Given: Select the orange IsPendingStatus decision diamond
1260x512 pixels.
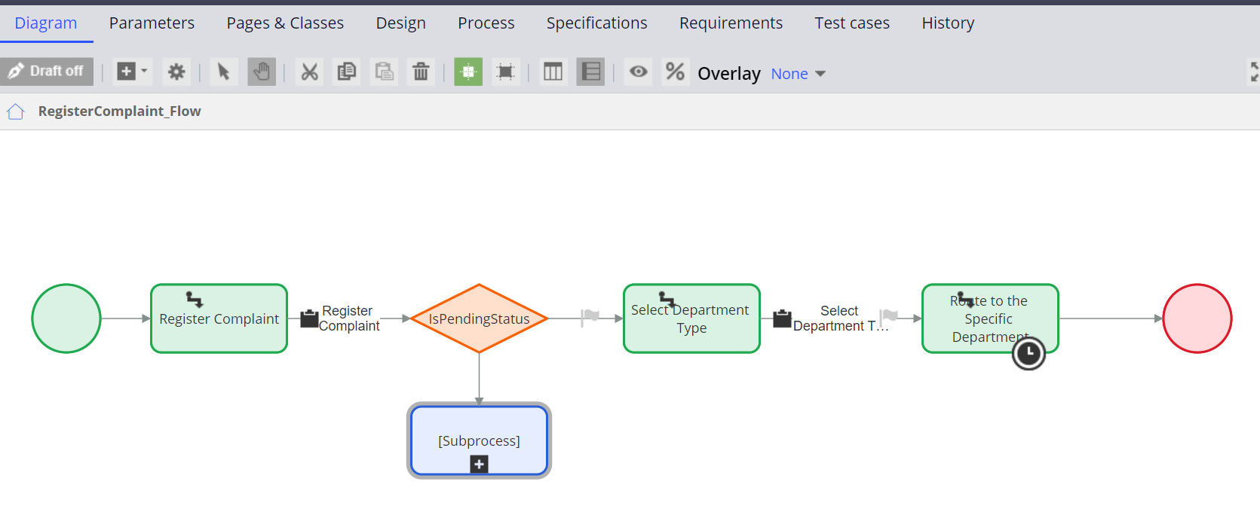Looking at the screenshot, I should (479, 318).
